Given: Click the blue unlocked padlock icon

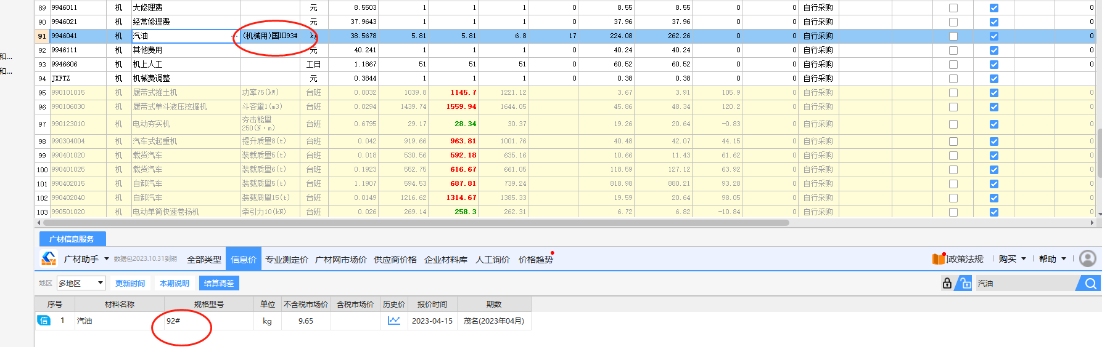Looking at the screenshot, I should [x=963, y=284].
